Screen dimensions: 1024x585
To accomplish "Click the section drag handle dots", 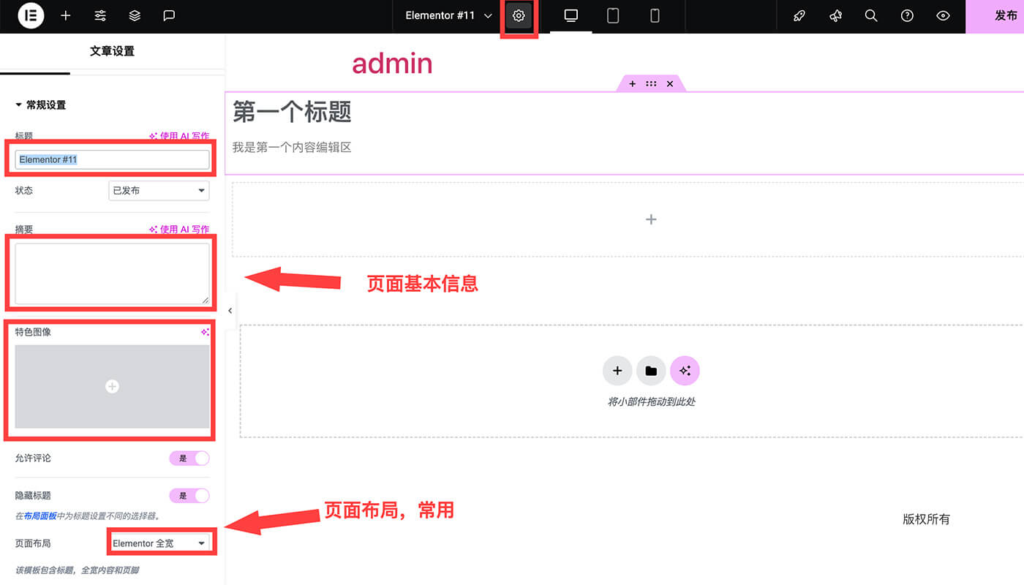I will point(651,84).
